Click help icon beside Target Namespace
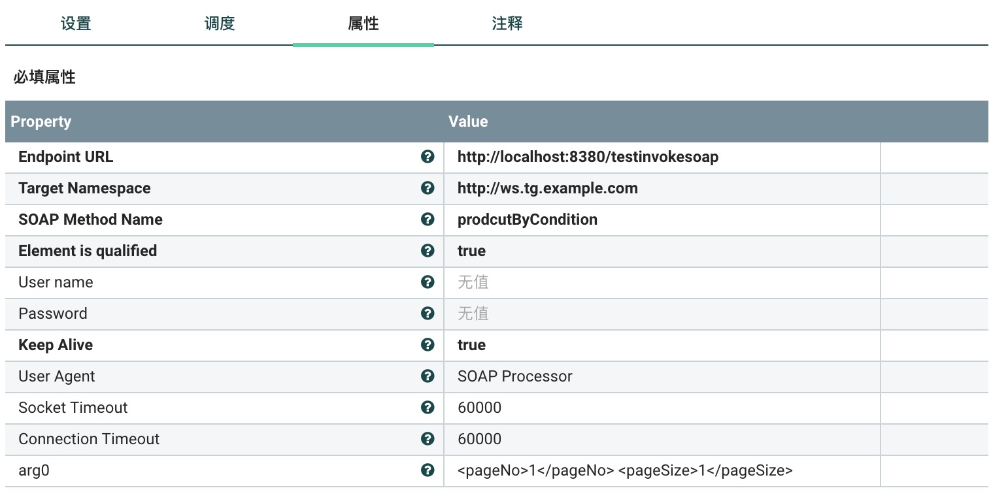The width and height of the screenshot is (991, 503). (428, 188)
